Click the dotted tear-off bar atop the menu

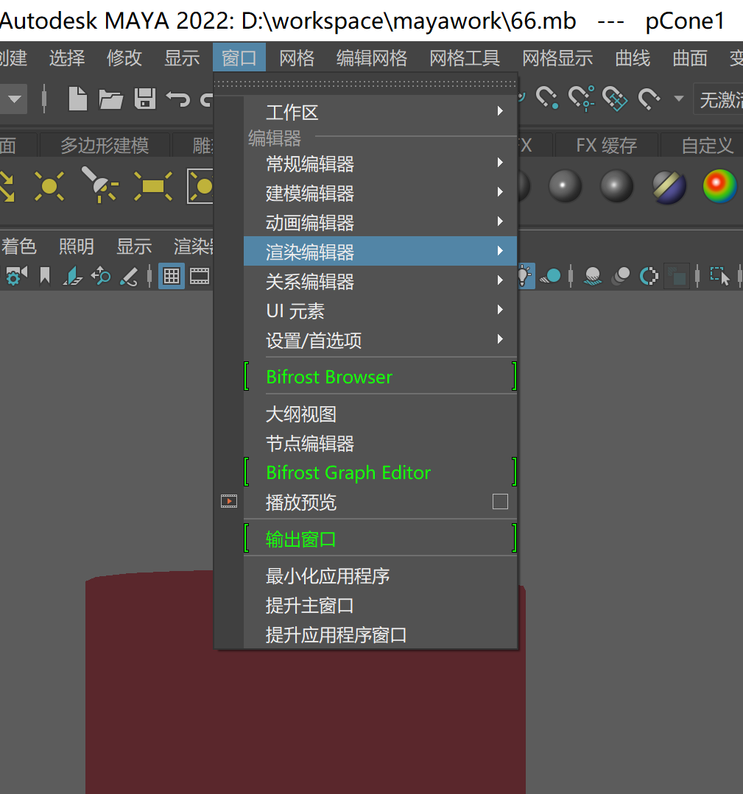[x=366, y=84]
